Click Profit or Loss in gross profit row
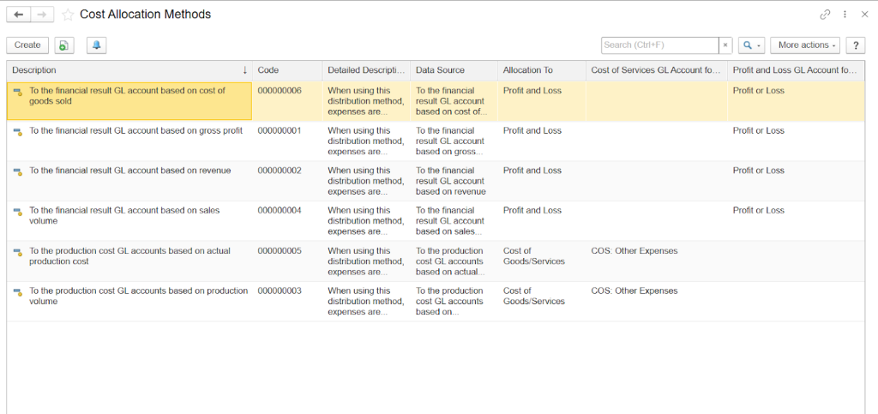This screenshot has width=878, height=414. 759,130
